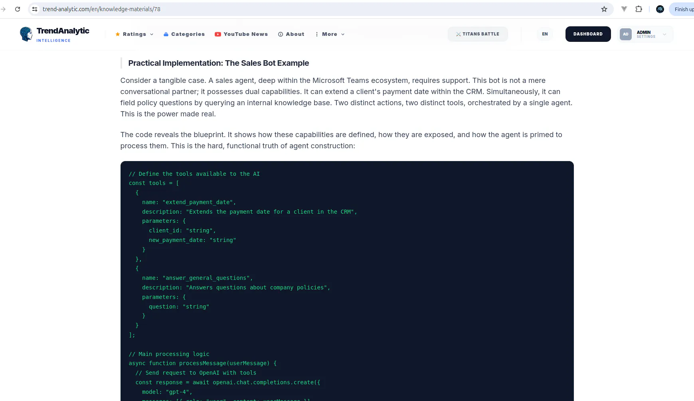Open the About page
Viewport: 694px width, 401px height.
pyautogui.click(x=291, y=34)
